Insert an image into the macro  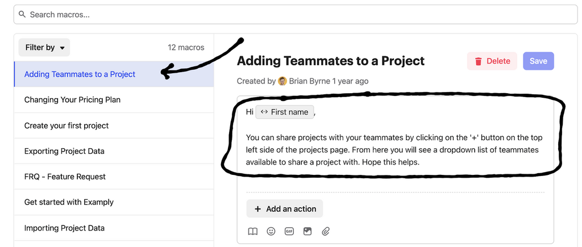coord(307,231)
